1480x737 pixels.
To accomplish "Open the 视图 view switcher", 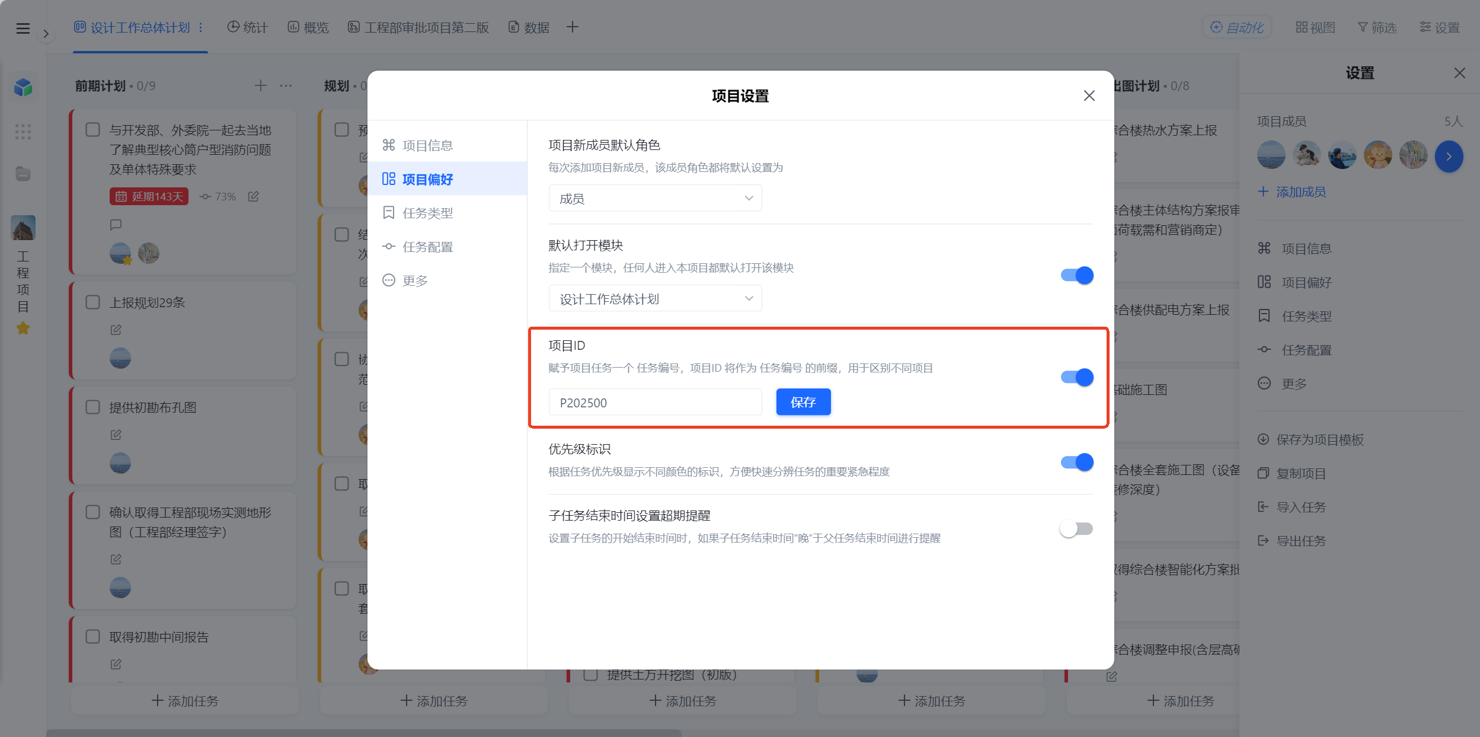I will coord(1315,27).
